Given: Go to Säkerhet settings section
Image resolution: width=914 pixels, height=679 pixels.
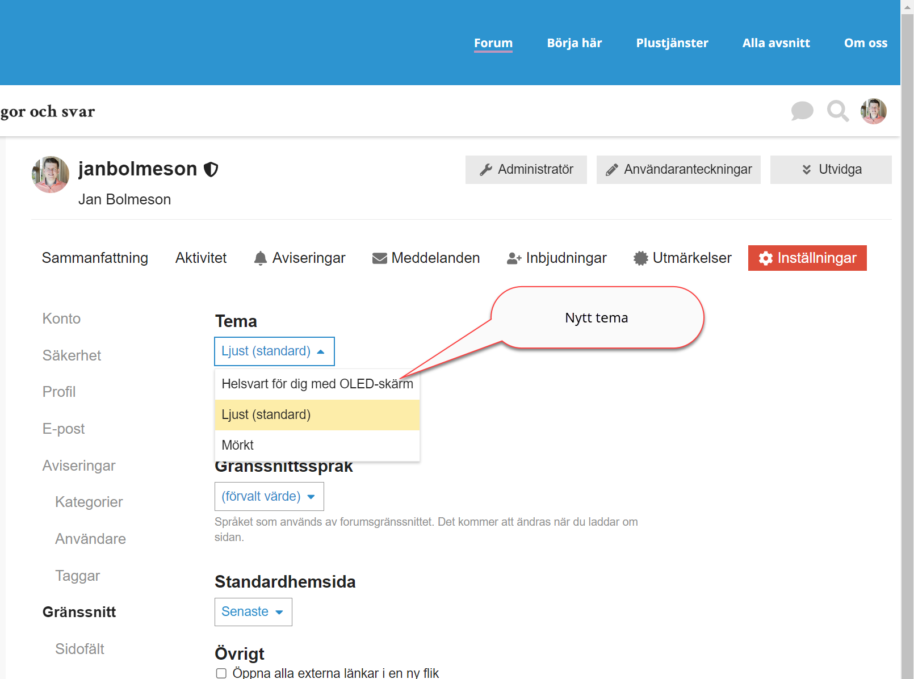Looking at the screenshot, I should (72, 355).
